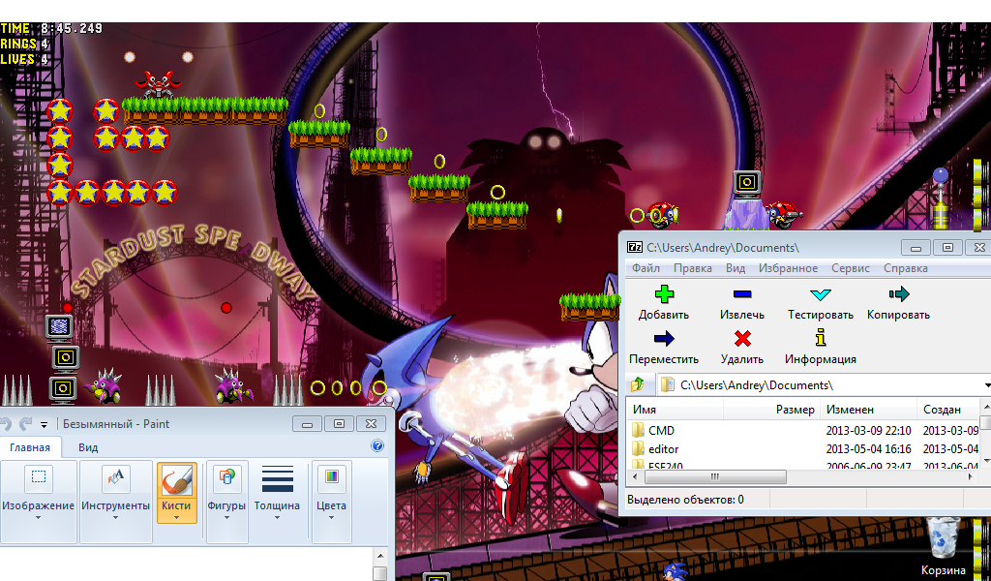Click the Информация (Info) toolbar icon
Screen dimensions: 991x581
pyautogui.click(x=821, y=338)
